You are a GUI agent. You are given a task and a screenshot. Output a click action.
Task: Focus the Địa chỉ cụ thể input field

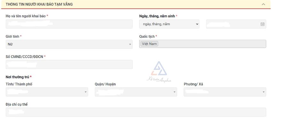[136, 112]
